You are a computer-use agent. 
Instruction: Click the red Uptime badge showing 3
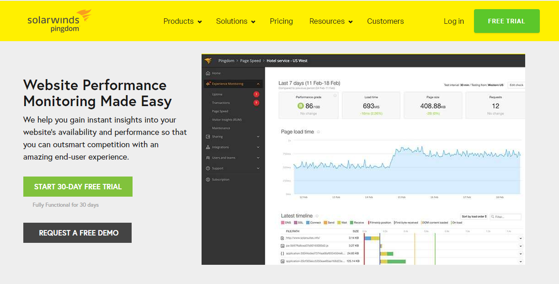[x=256, y=94]
